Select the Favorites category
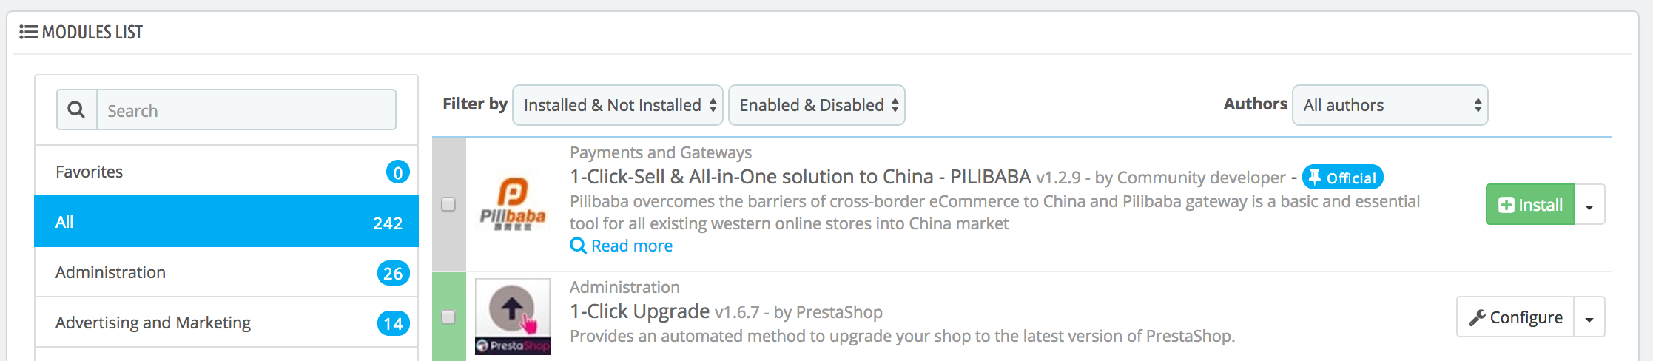This screenshot has height=361, width=1653. click(x=226, y=172)
